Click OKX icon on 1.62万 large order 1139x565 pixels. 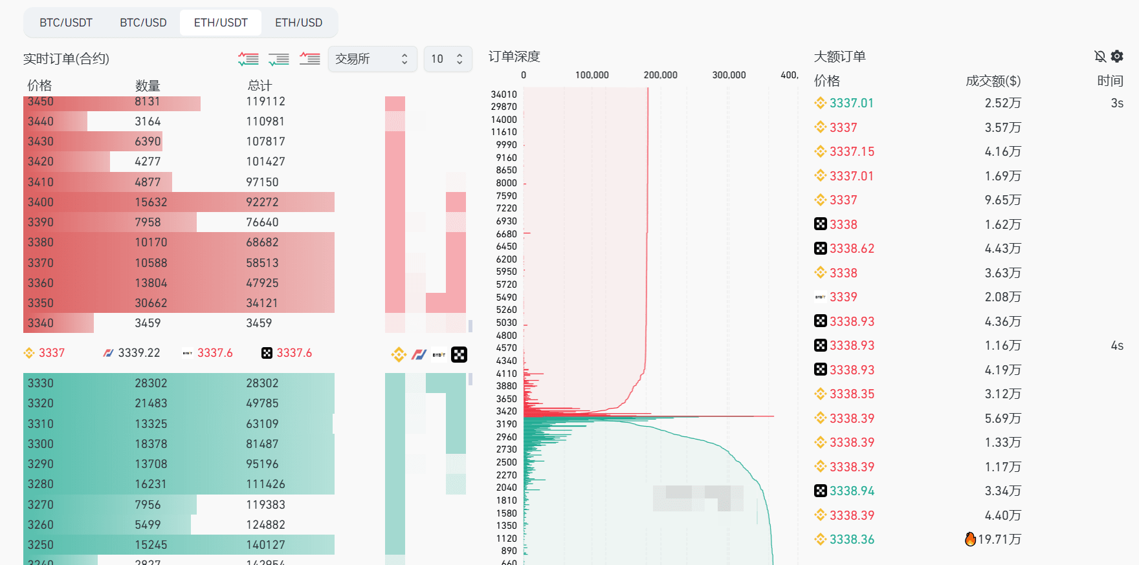click(x=821, y=224)
